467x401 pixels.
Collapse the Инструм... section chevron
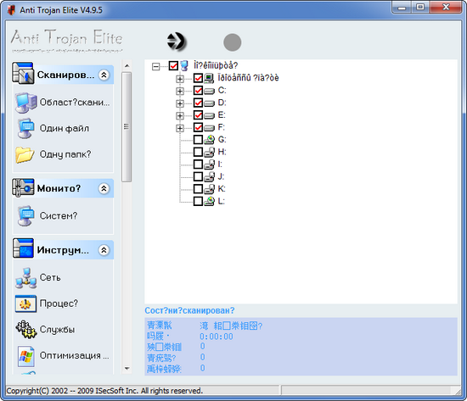(104, 250)
